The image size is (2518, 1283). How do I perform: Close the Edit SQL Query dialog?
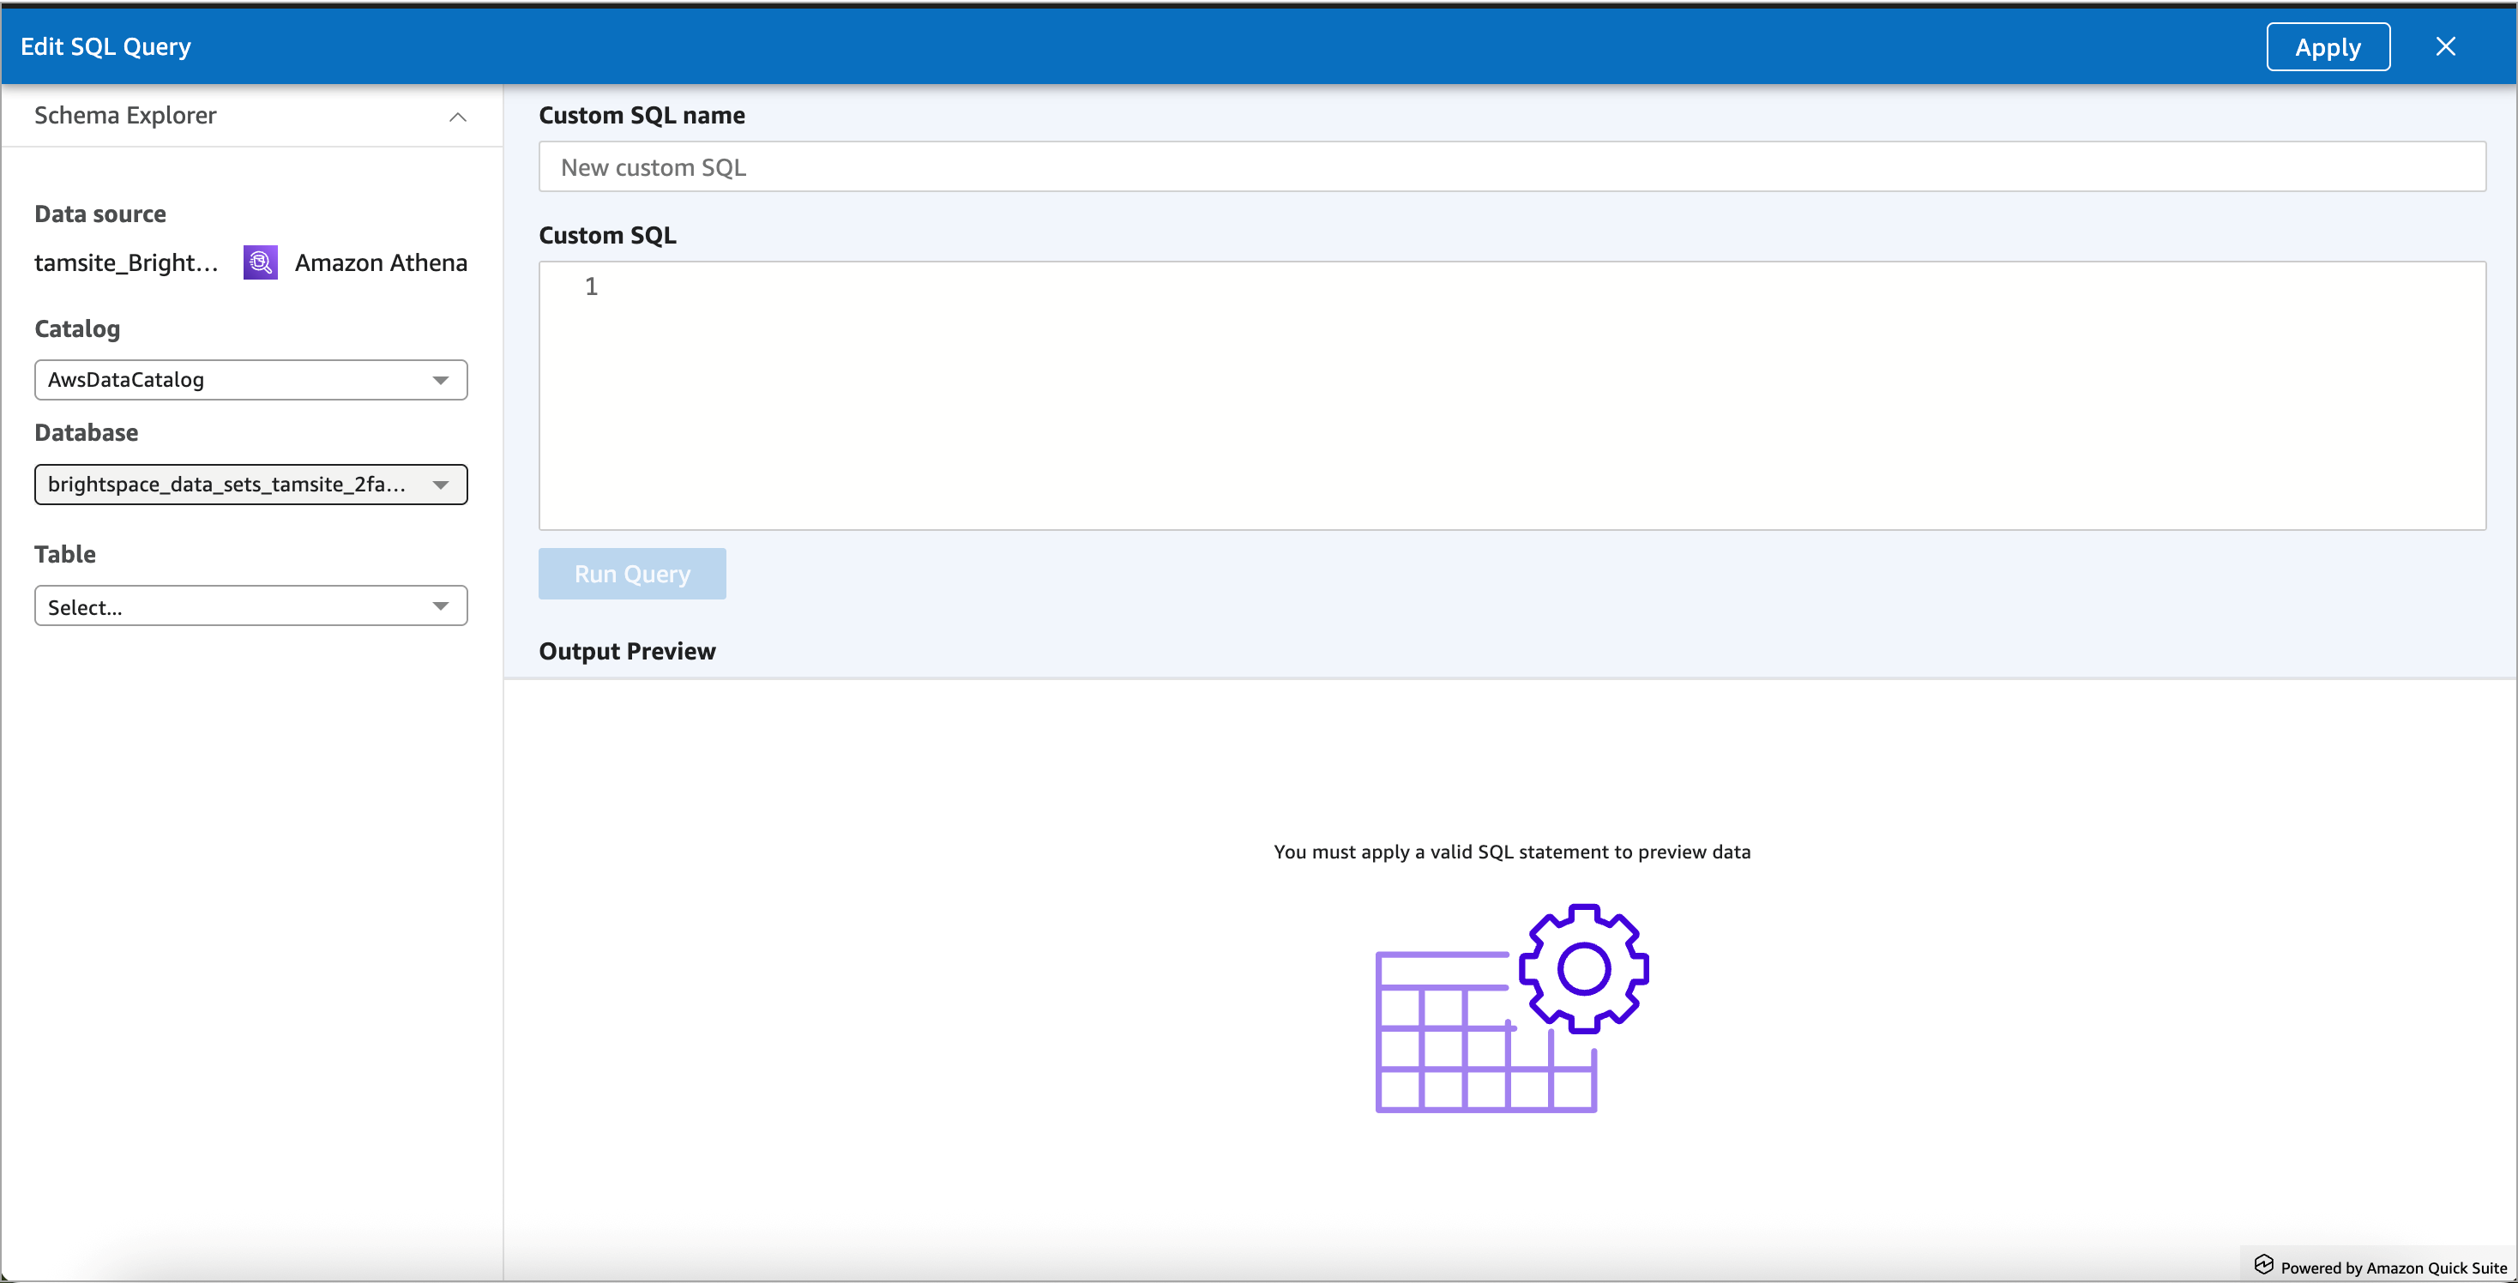click(x=2446, y=46)
